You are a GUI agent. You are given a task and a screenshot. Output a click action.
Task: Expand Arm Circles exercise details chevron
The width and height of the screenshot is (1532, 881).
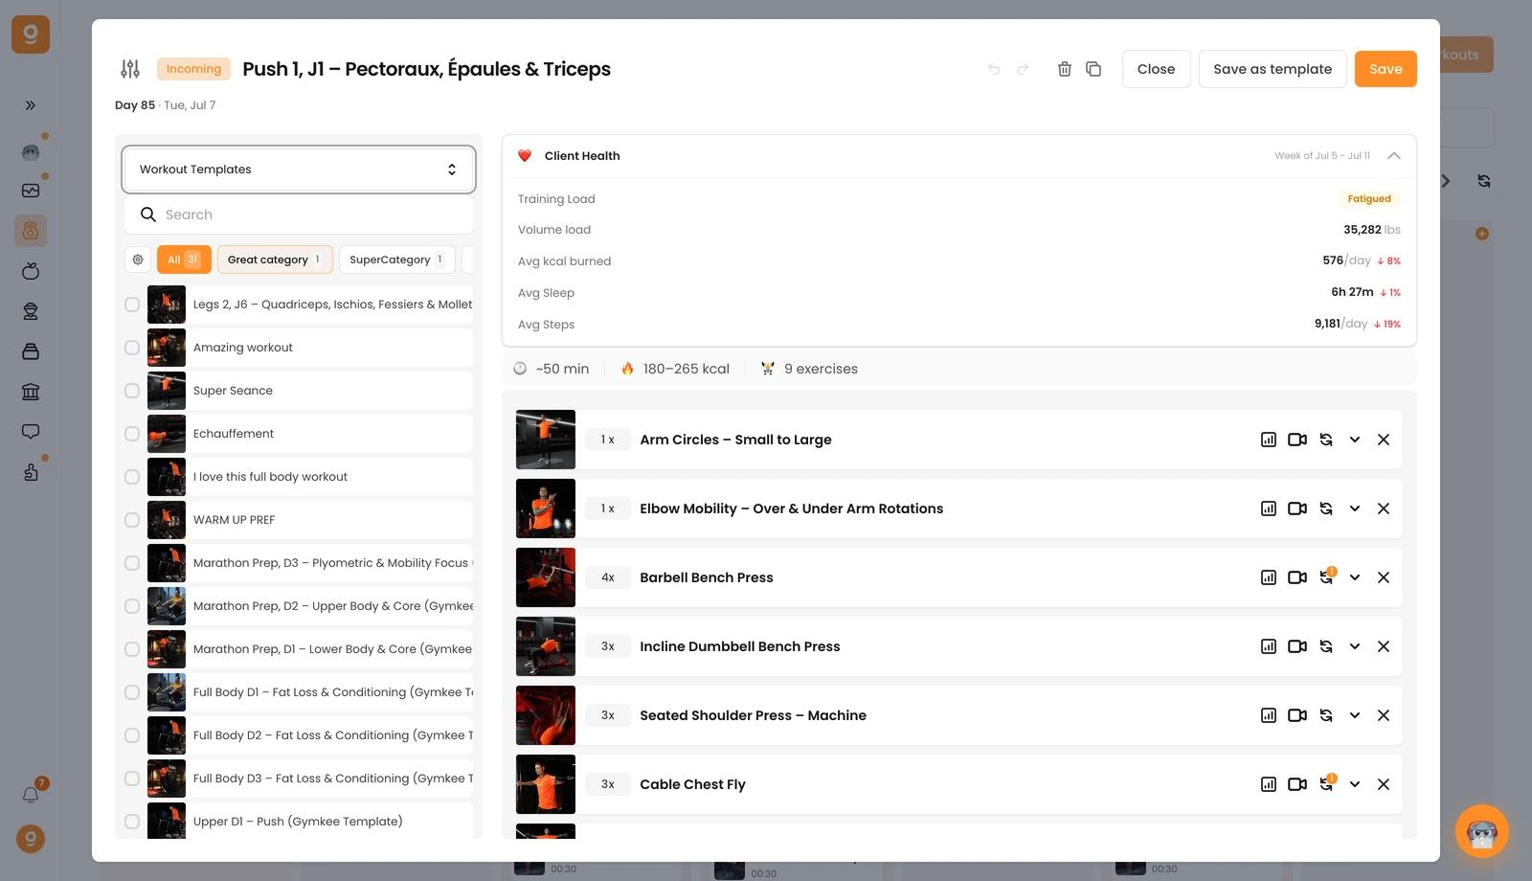1355,440
